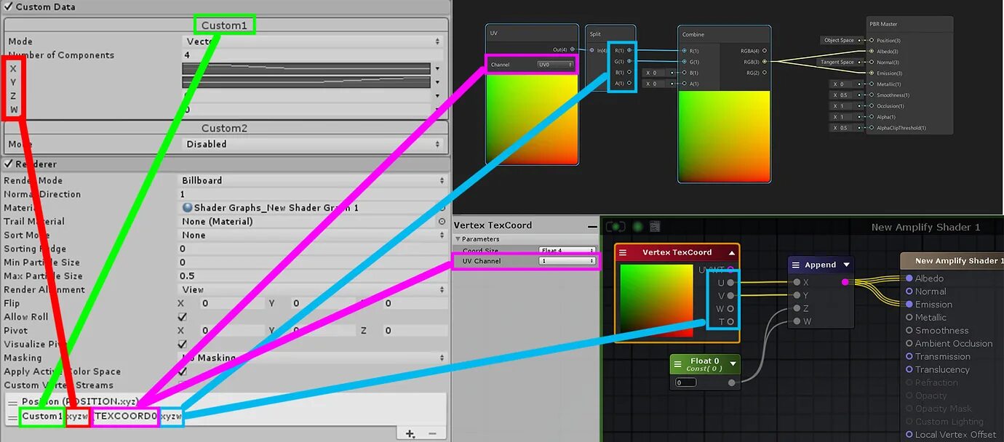Open the Float 0 node dropdown arrow
Viewport: 1004px width, 442px height.
point(733,363)
